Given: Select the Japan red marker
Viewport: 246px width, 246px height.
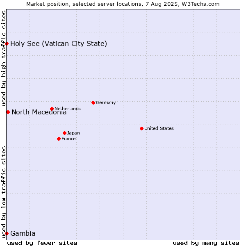Looking at the screenshot, I should (x=64, y=133).
